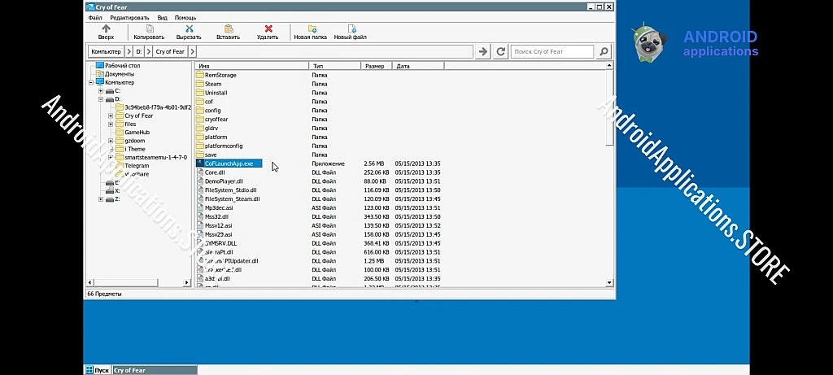Create a folder with Новая папка icon
Viewport: 833px width, 375px height.
point(311,28)
